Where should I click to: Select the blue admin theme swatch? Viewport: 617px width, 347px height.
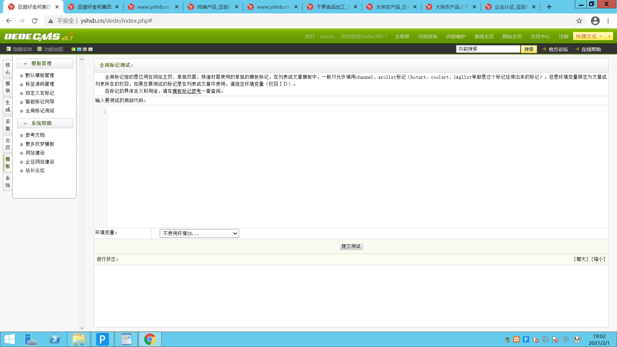79,49
